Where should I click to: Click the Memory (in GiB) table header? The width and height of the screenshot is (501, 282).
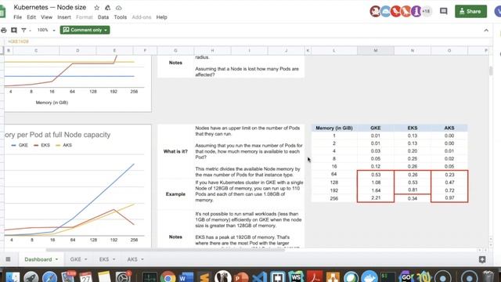[334, 128]
